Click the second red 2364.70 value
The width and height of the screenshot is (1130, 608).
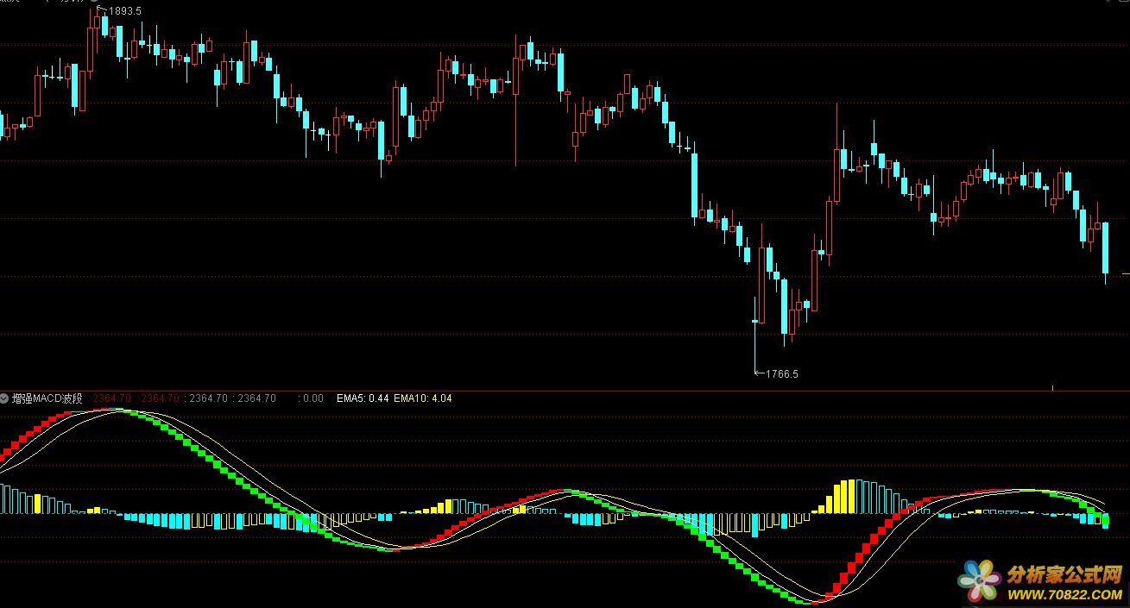(160, 398)
